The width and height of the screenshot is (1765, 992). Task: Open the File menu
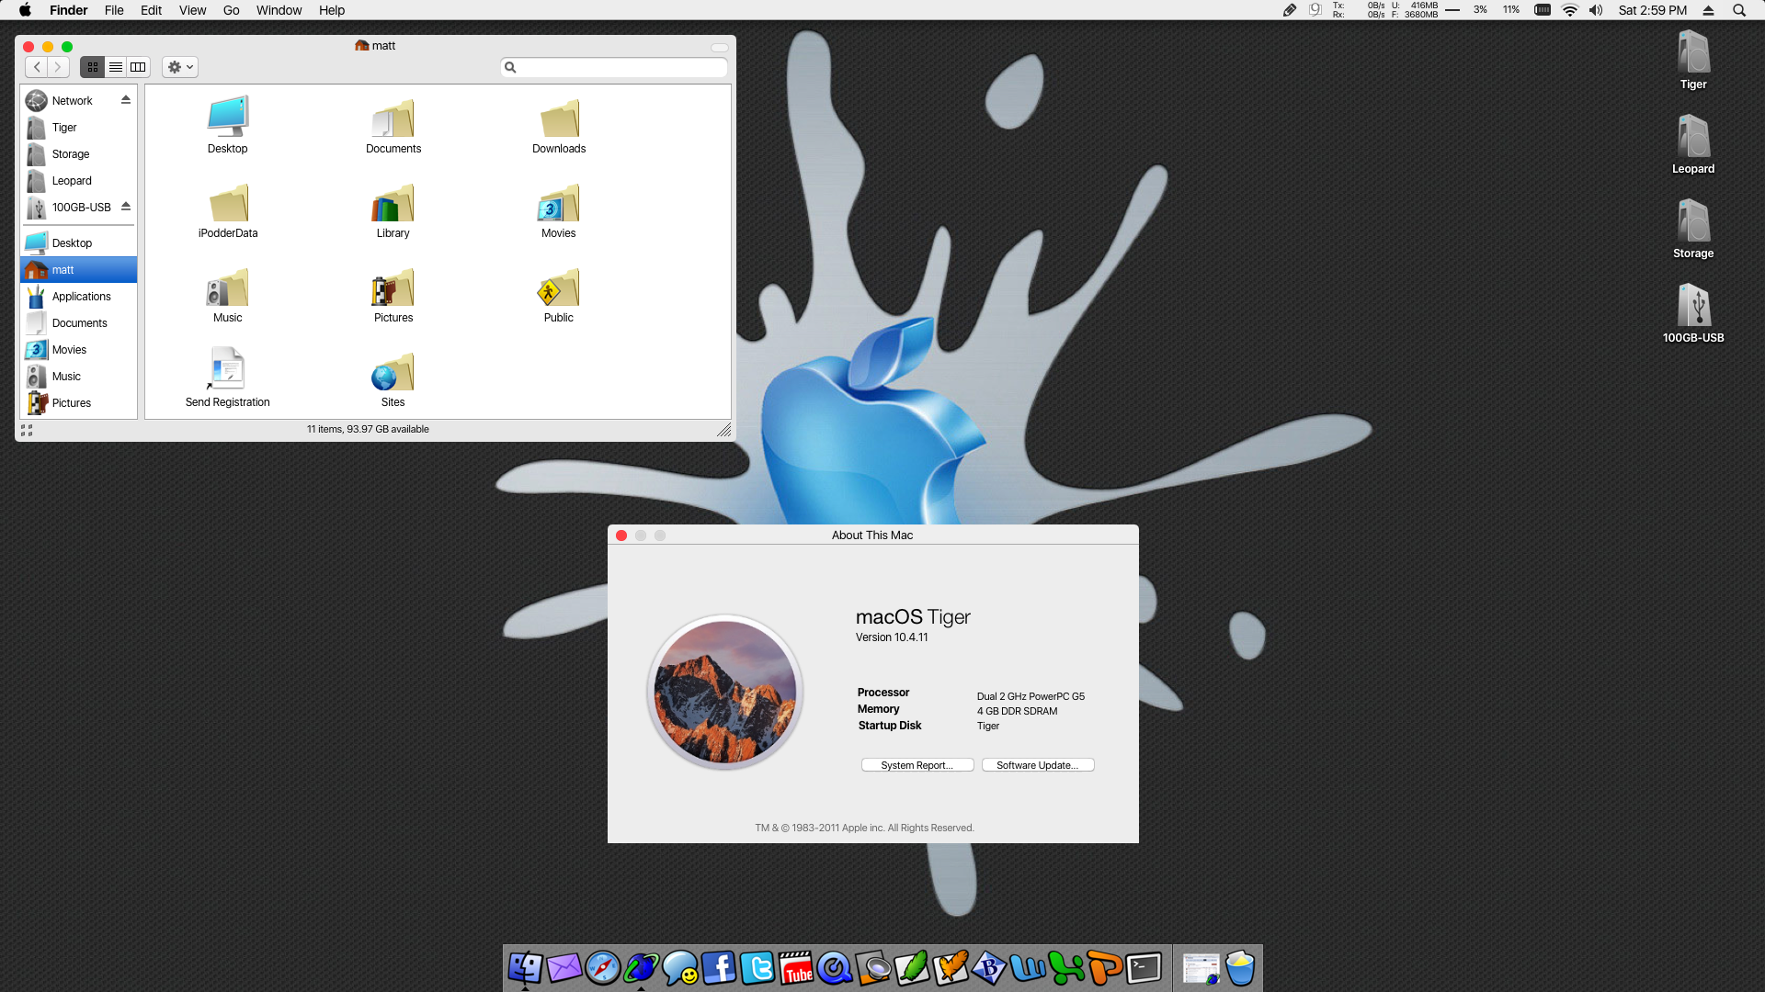point(114,10)
